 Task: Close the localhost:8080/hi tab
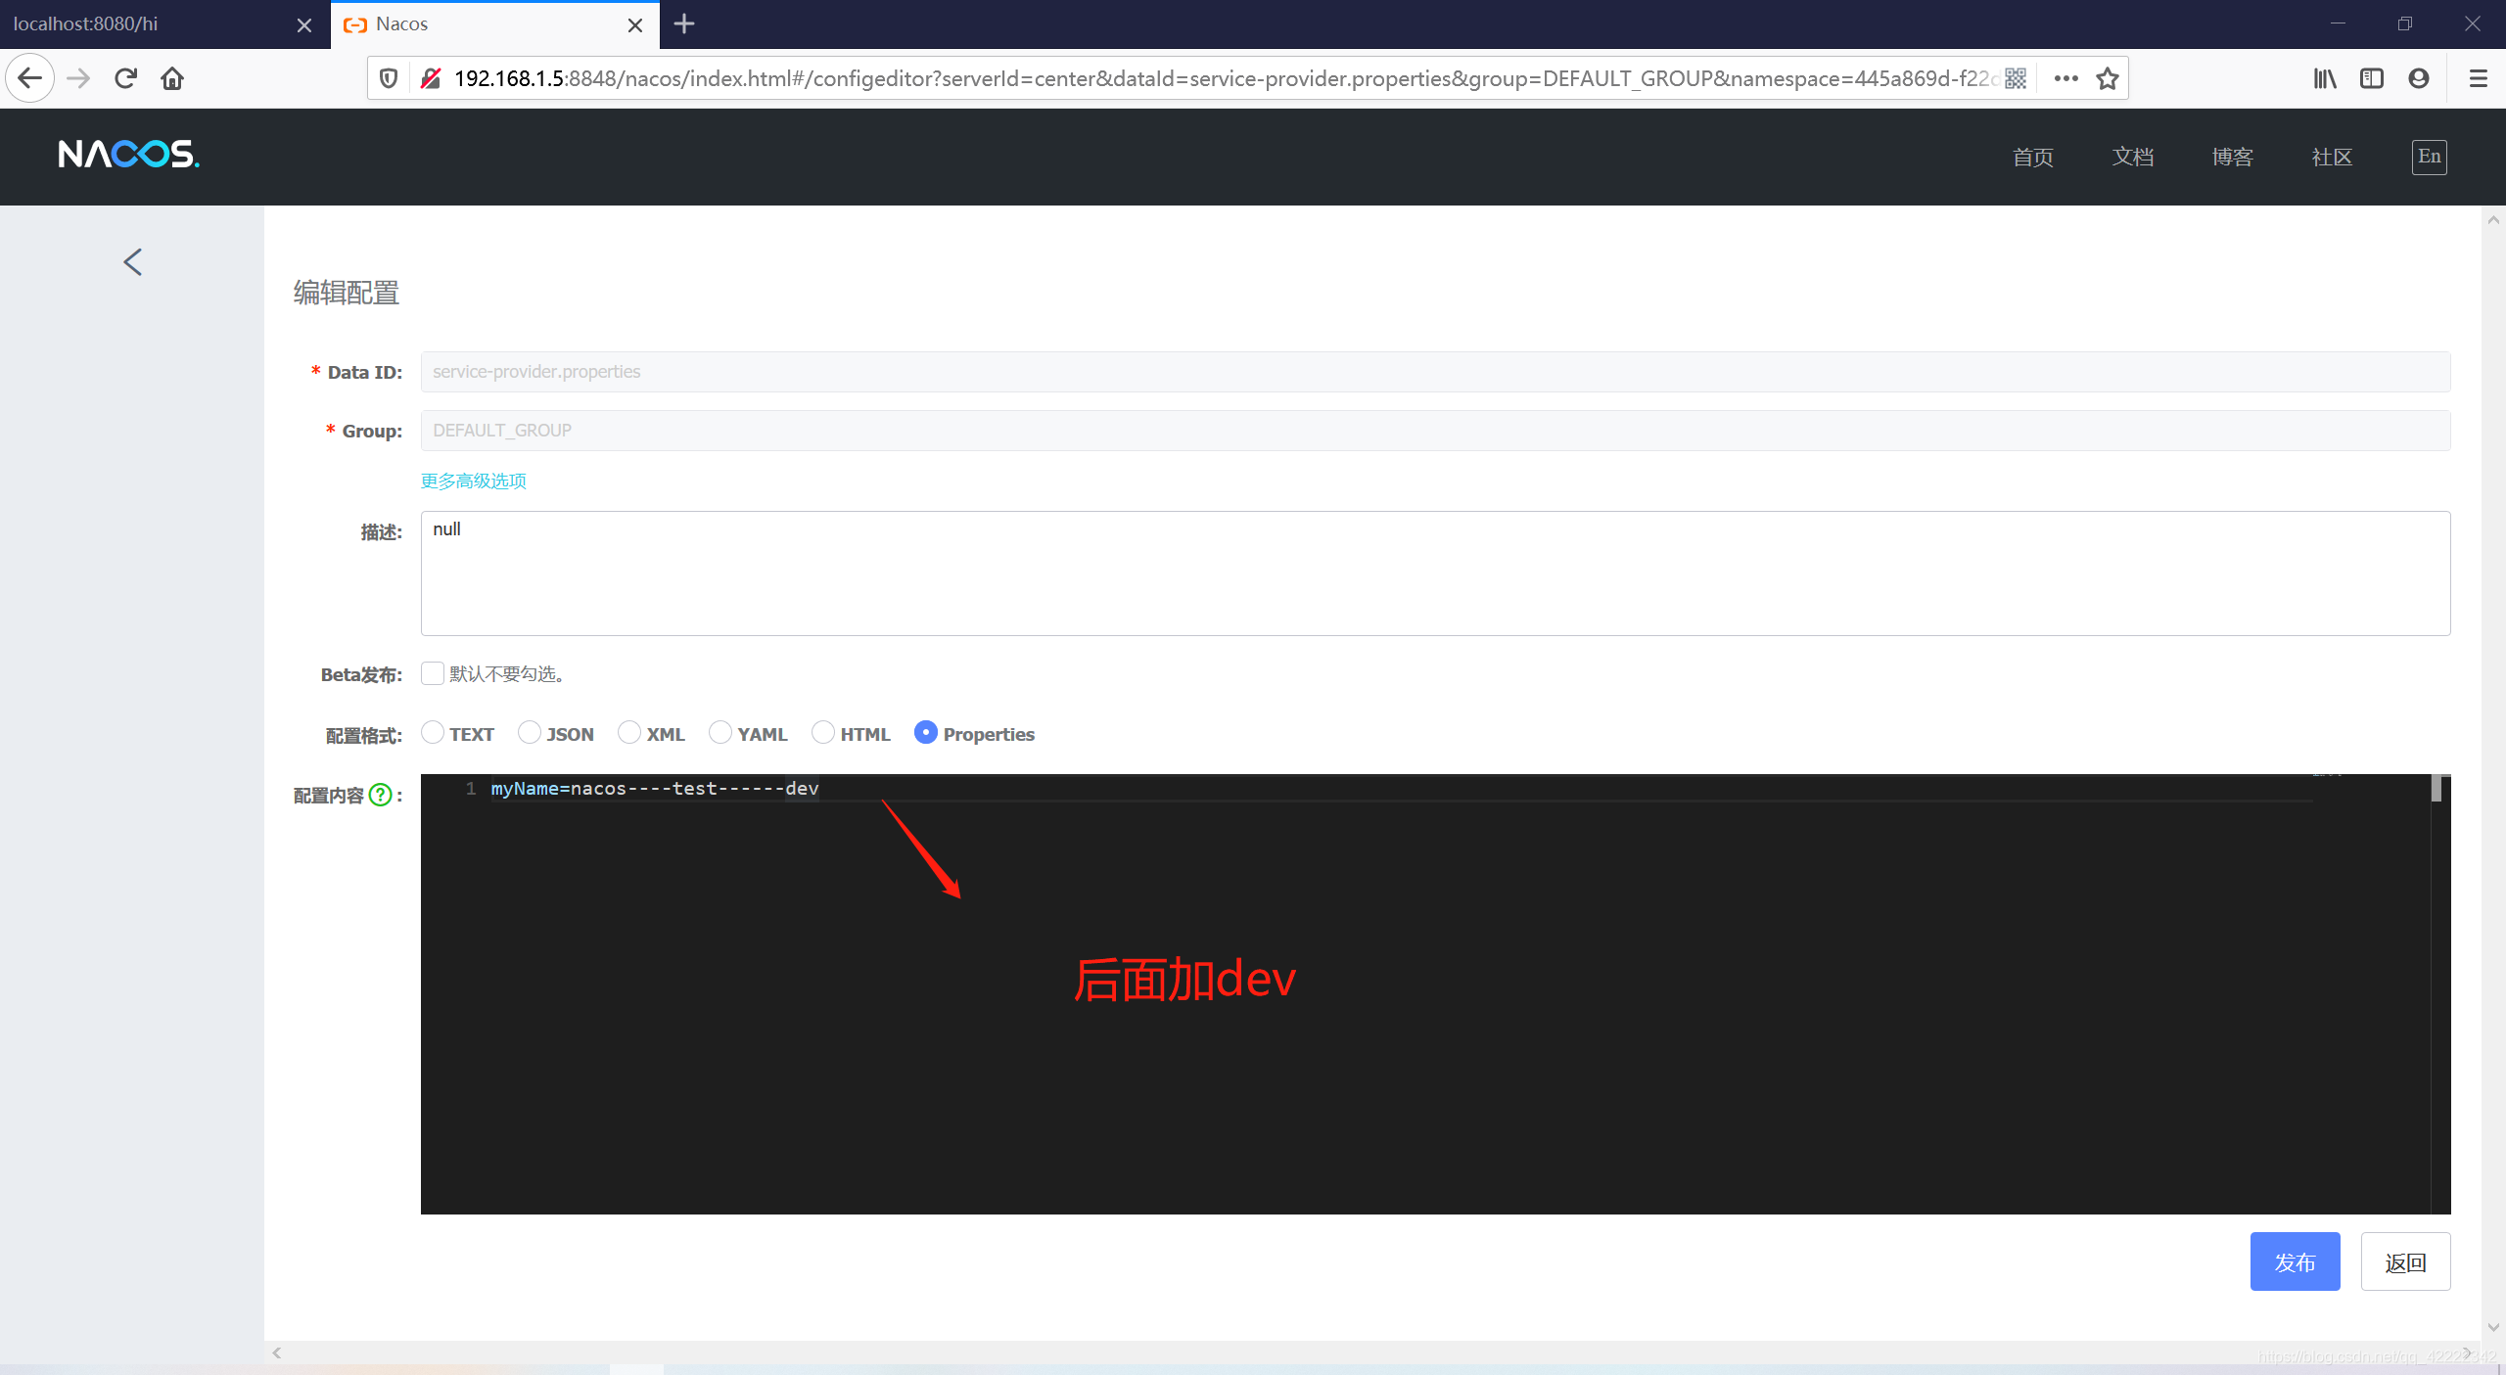304,24
